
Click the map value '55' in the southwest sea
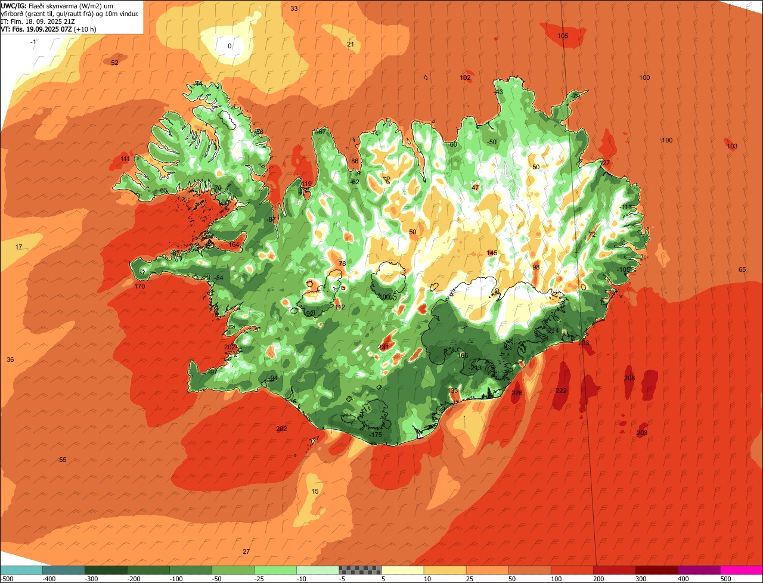63,460
